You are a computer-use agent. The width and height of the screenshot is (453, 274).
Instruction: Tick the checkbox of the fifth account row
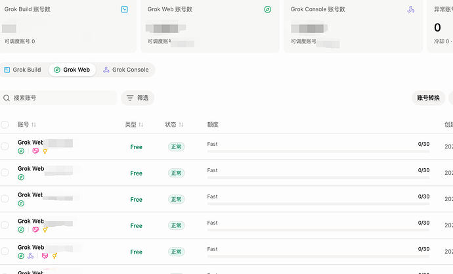point(5,251)
